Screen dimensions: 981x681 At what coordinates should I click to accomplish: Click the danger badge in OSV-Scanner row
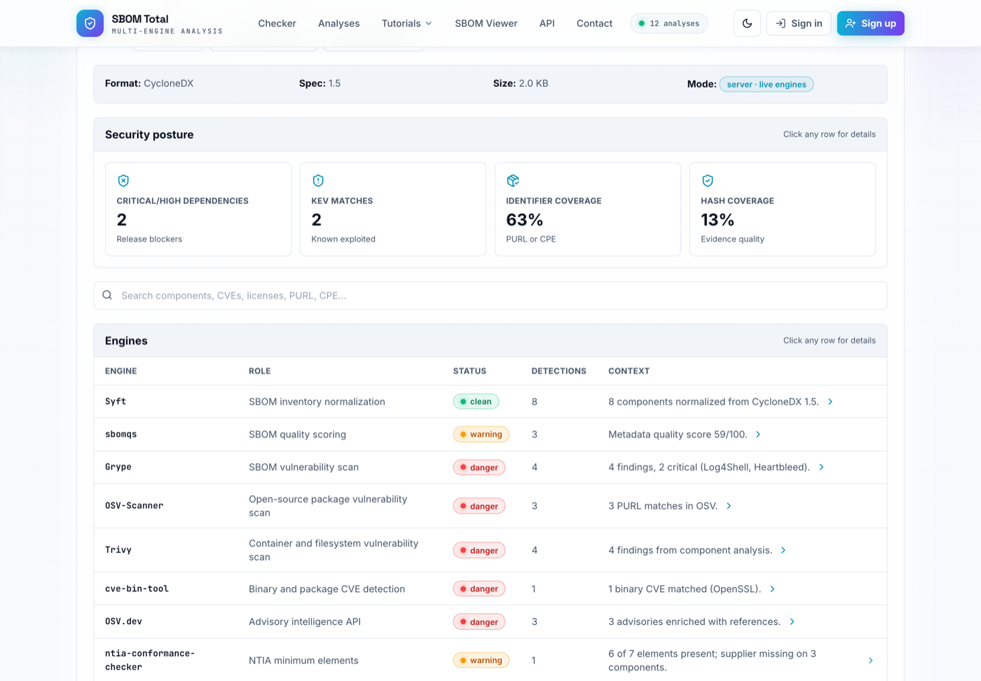479,506
